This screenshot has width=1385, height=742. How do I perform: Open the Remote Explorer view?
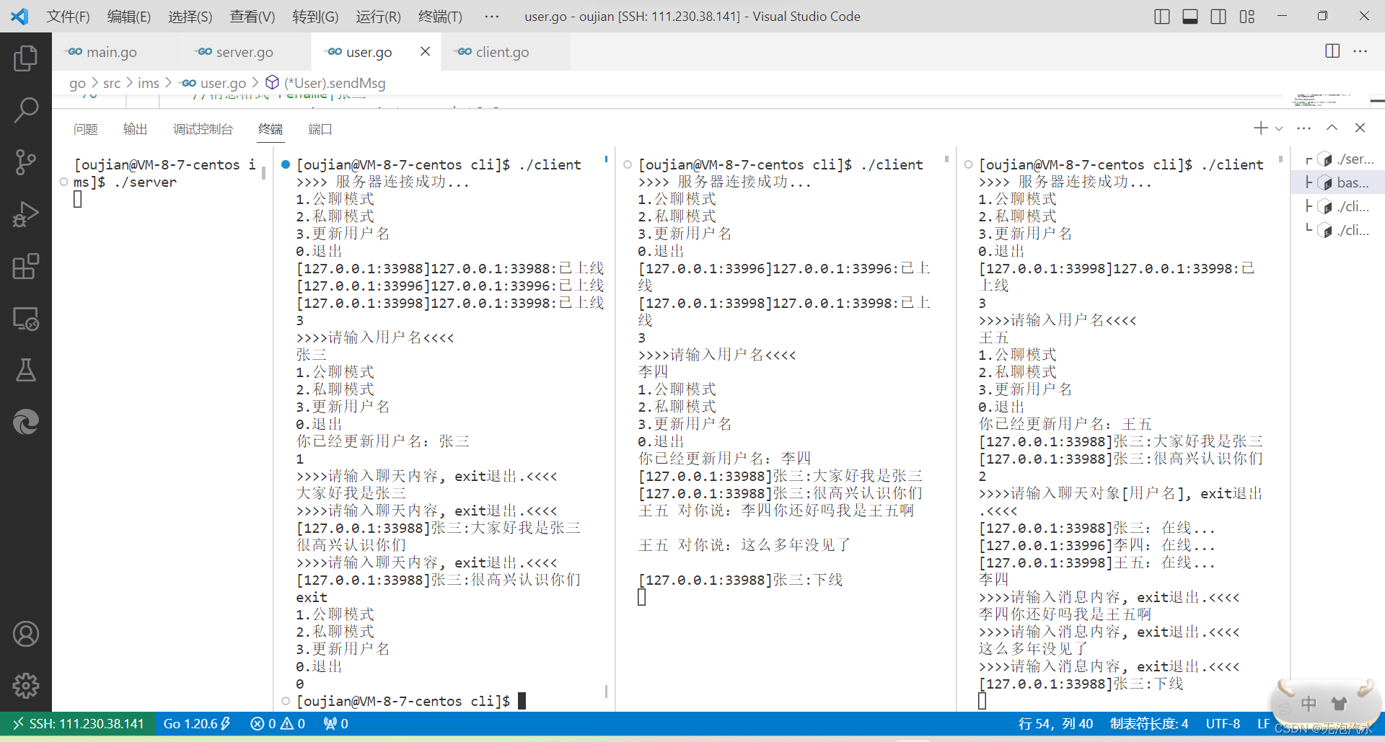(x=26, y=319)
